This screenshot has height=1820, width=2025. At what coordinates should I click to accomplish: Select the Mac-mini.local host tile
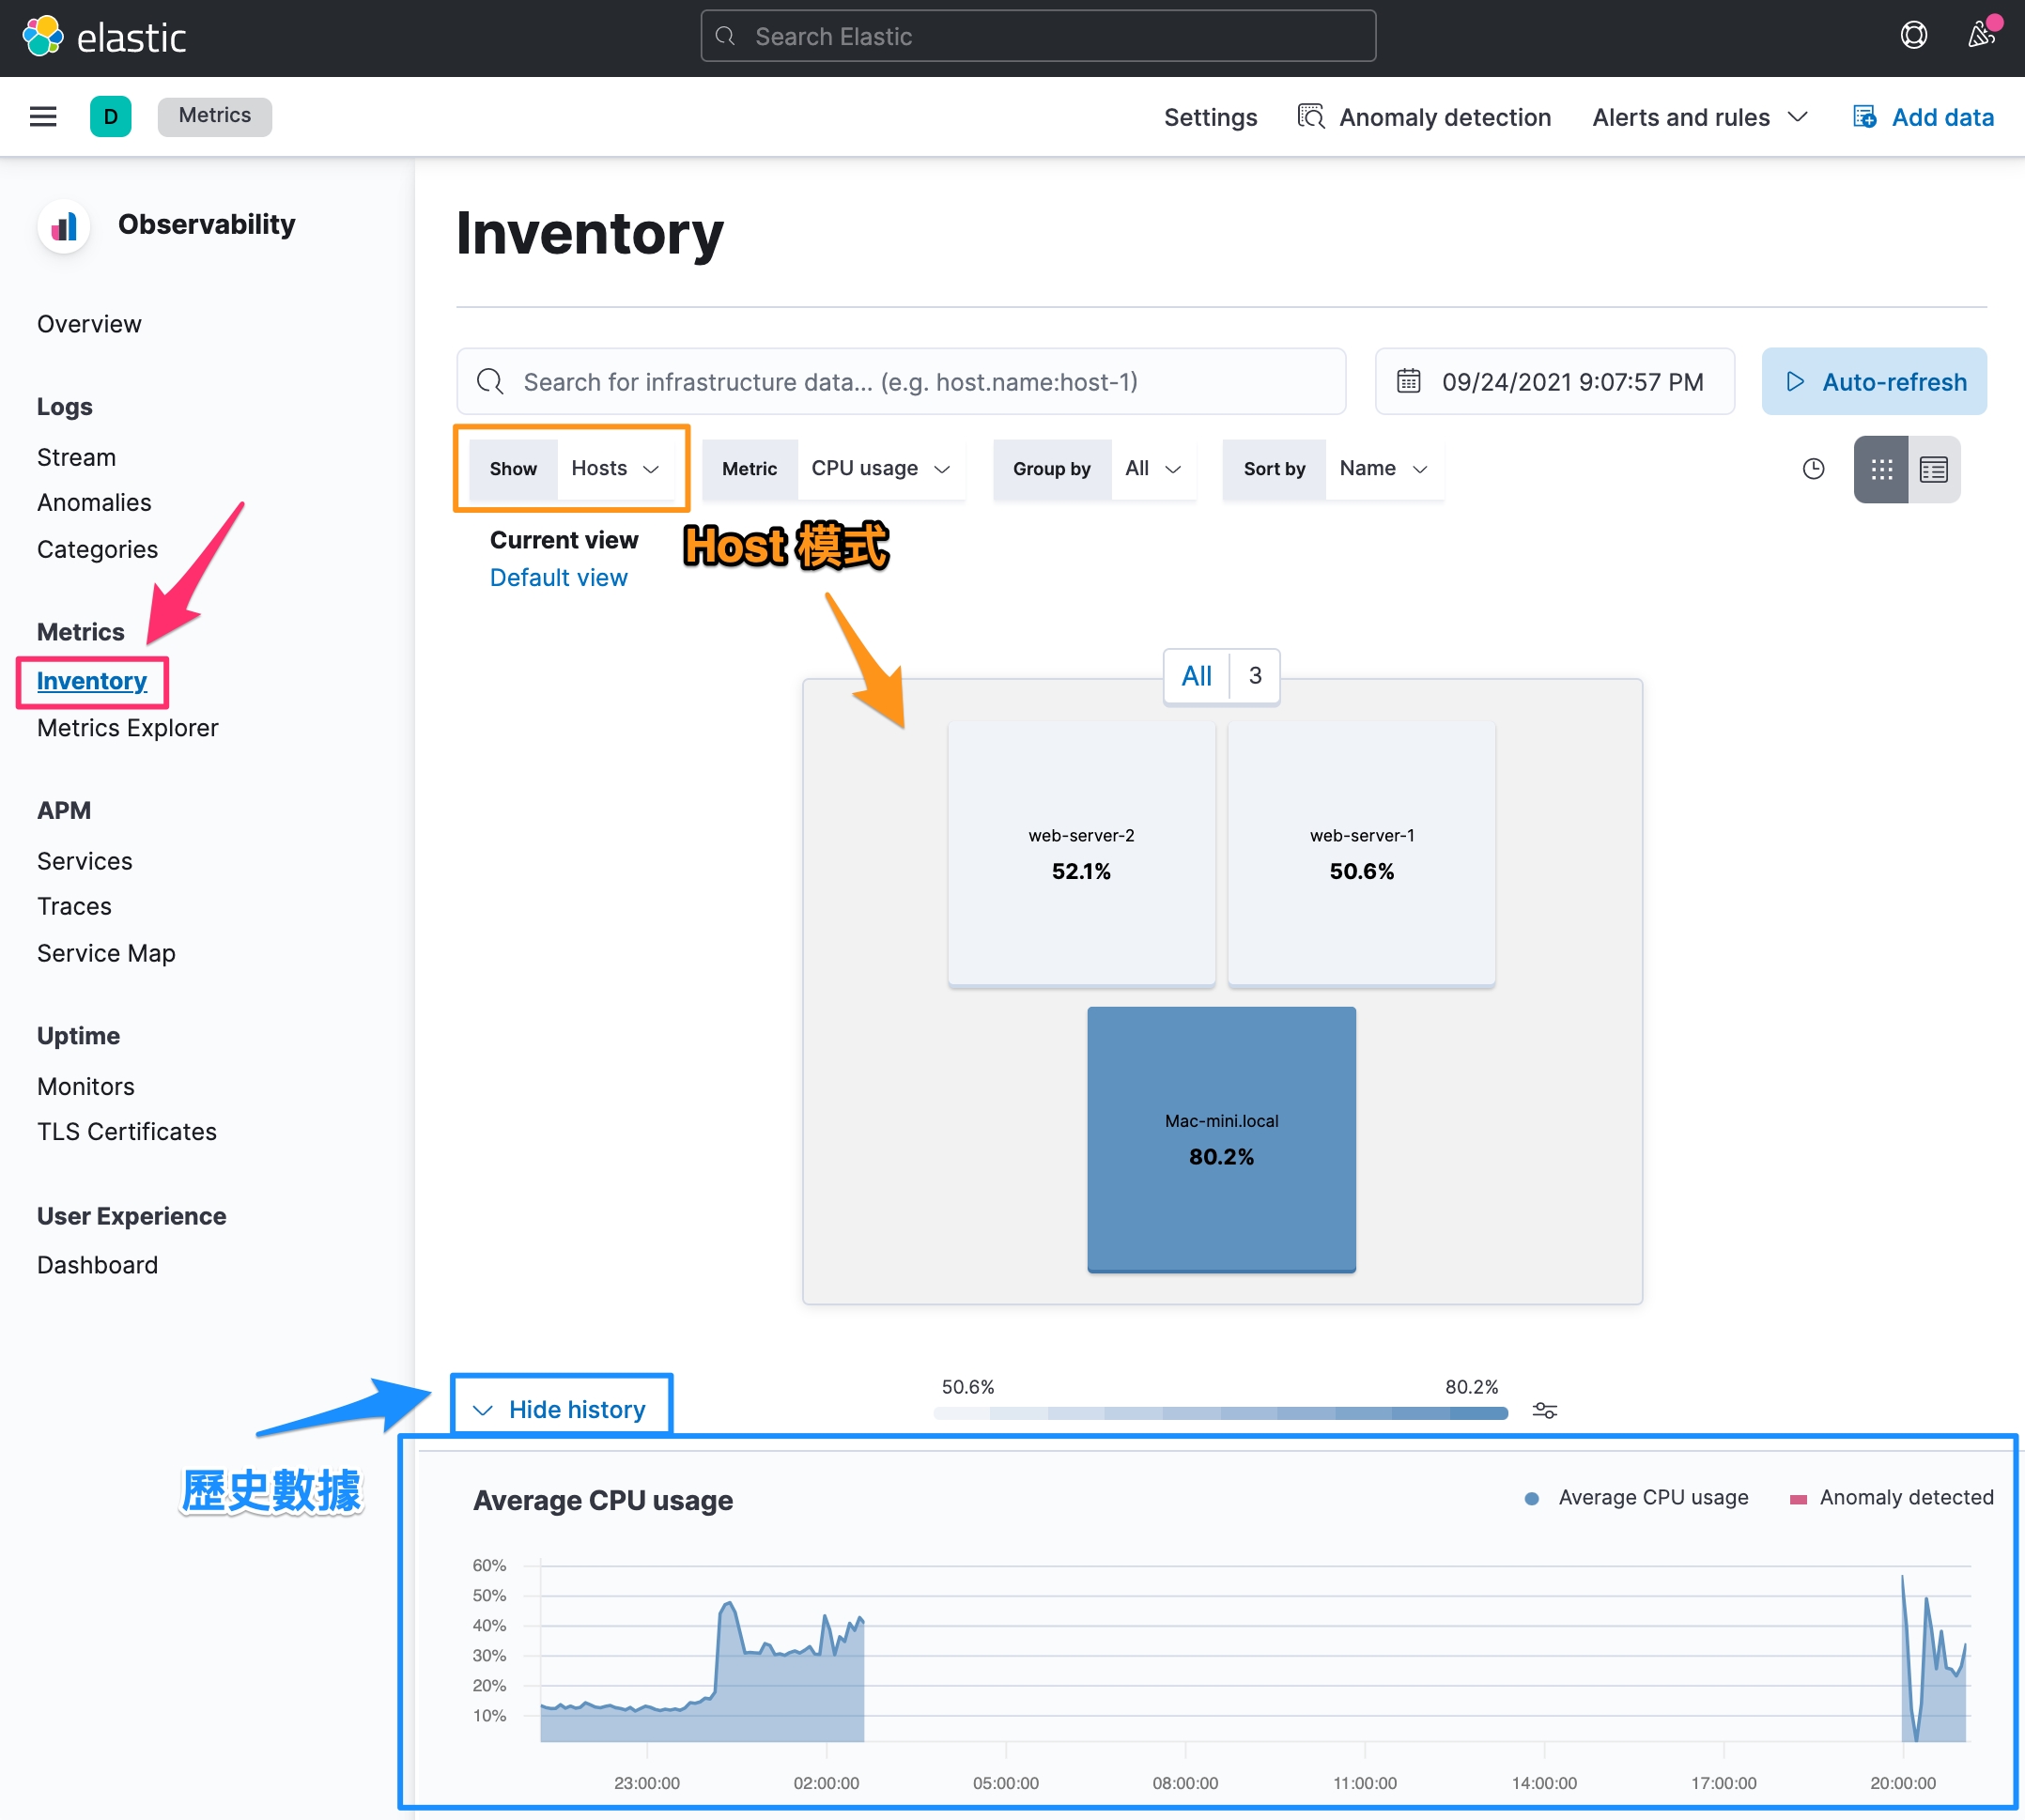[1221, 1139]
